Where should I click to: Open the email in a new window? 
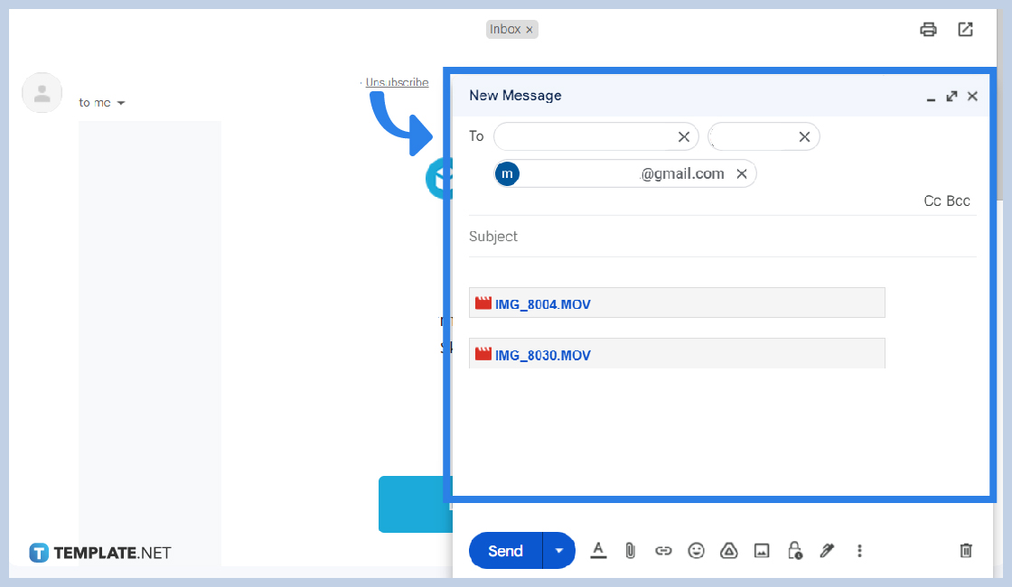(x=965, y=29)
